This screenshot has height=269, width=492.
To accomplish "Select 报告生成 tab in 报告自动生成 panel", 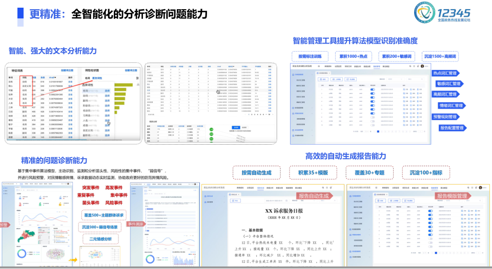I will (261, 188).
